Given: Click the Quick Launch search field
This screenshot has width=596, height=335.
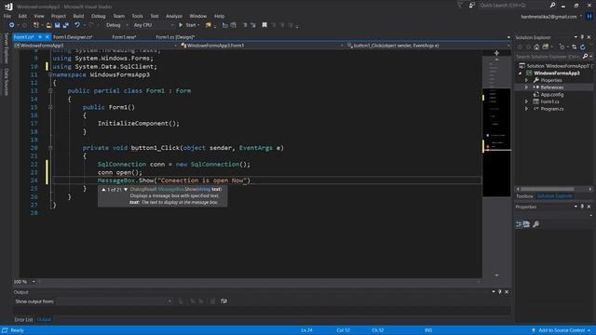Looking at the screenshot, I should click(513, 6).
